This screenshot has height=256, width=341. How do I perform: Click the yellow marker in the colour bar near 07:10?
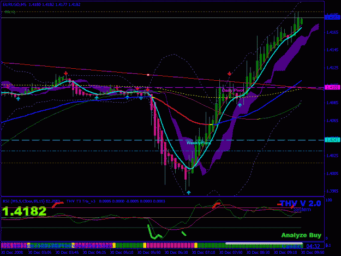tap(196, 246)
